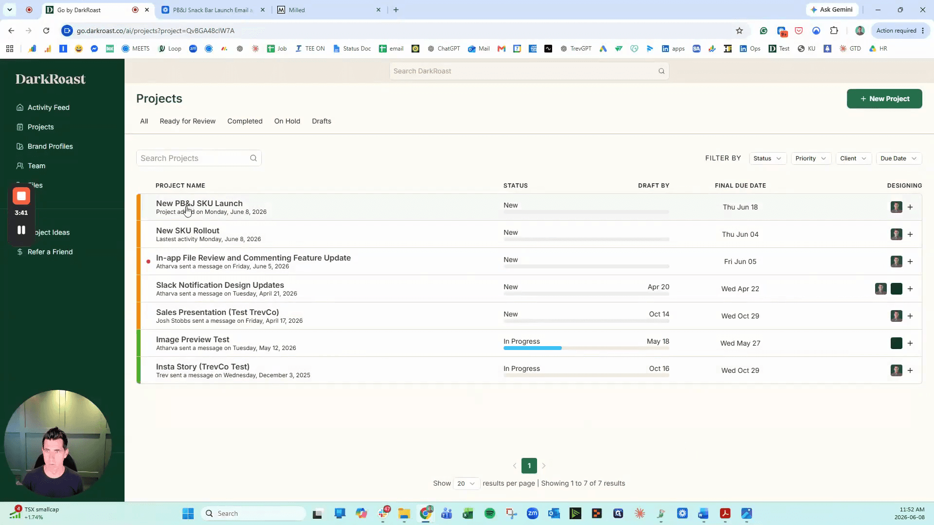
Task: Switch to the All projects tab
Action: [144, 121]
